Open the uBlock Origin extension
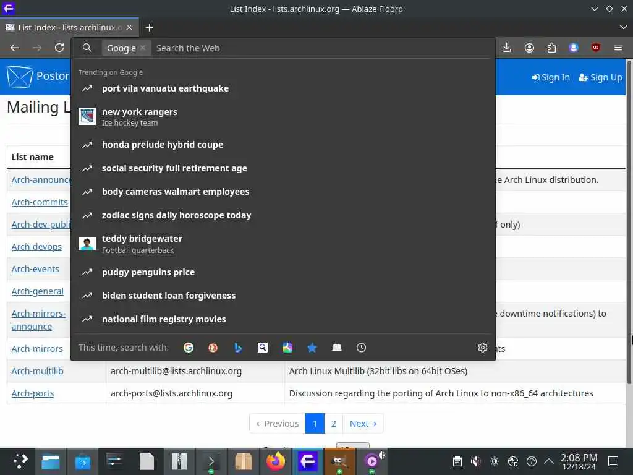This screenshot has width=633, height=475. point(596,48)
